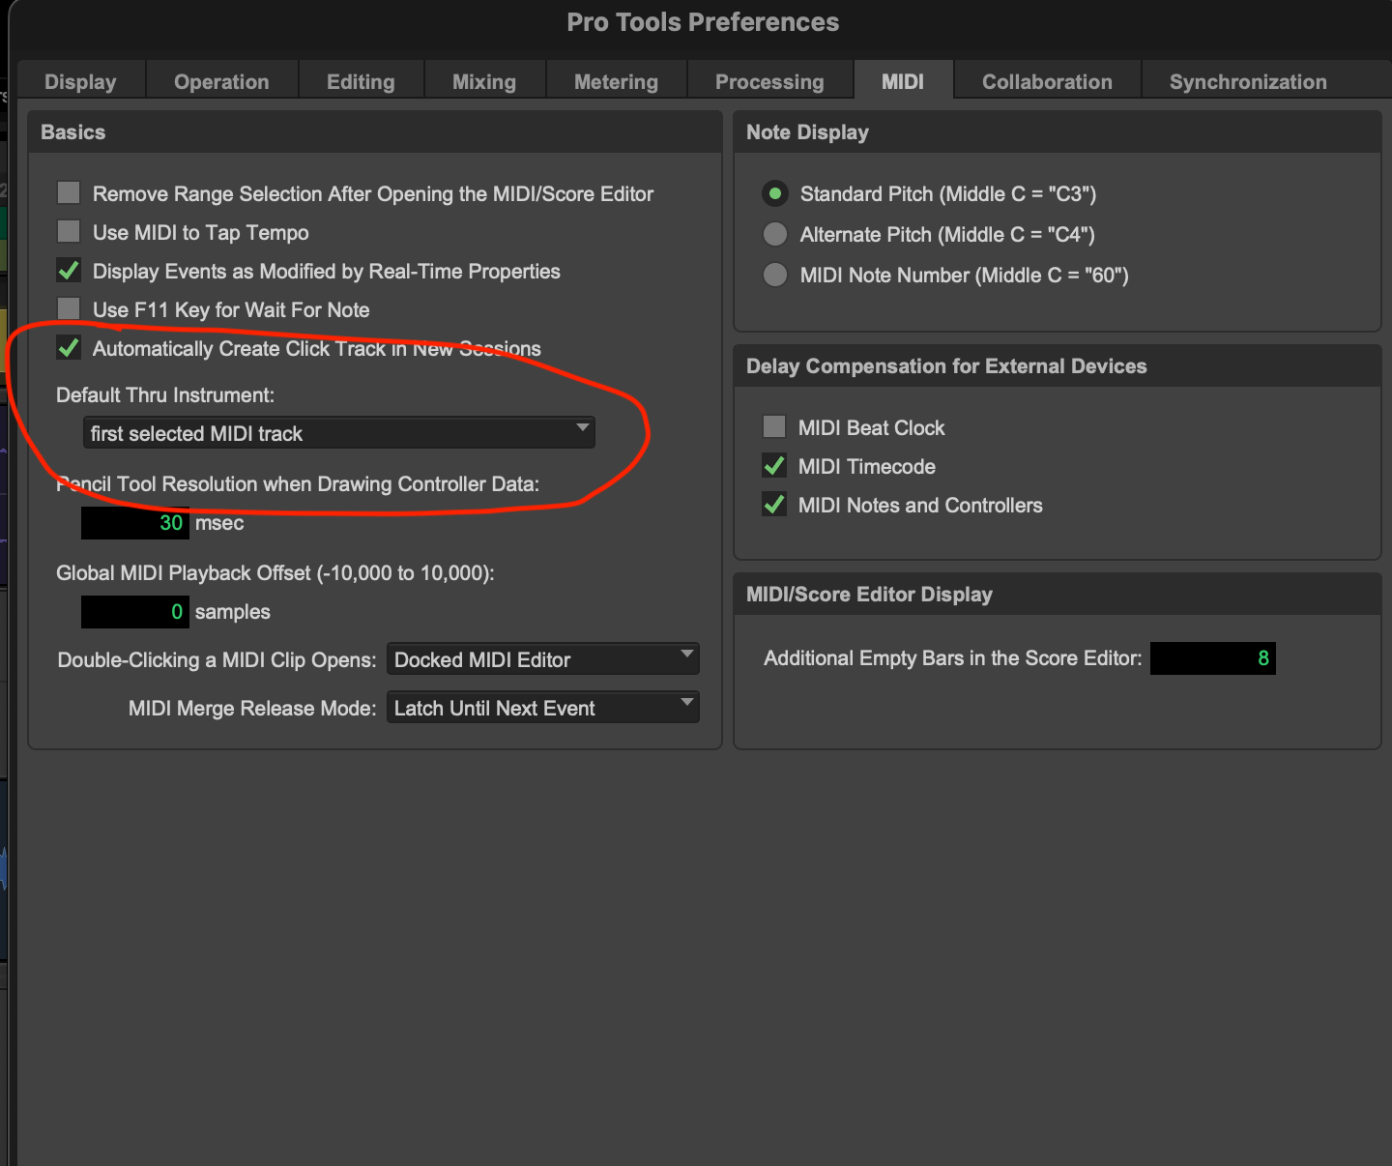
Task: Check Use MIDI to Tap Tempo
Action: click(x=69, y=231)
